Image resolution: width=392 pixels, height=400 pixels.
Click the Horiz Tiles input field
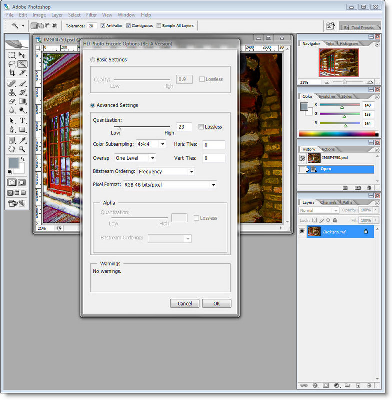tap(213, 145)
